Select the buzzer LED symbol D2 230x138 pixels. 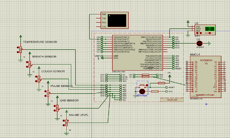pyautogui.click(x=200, y=43)
